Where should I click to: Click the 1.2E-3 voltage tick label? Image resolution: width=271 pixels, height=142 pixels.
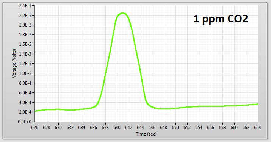coord(25,64)
